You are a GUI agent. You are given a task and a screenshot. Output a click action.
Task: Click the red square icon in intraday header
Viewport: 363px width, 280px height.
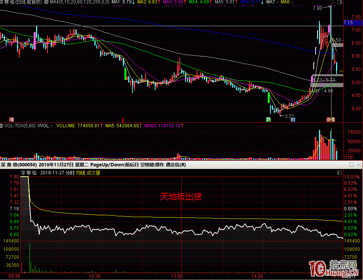pos(339,173)
